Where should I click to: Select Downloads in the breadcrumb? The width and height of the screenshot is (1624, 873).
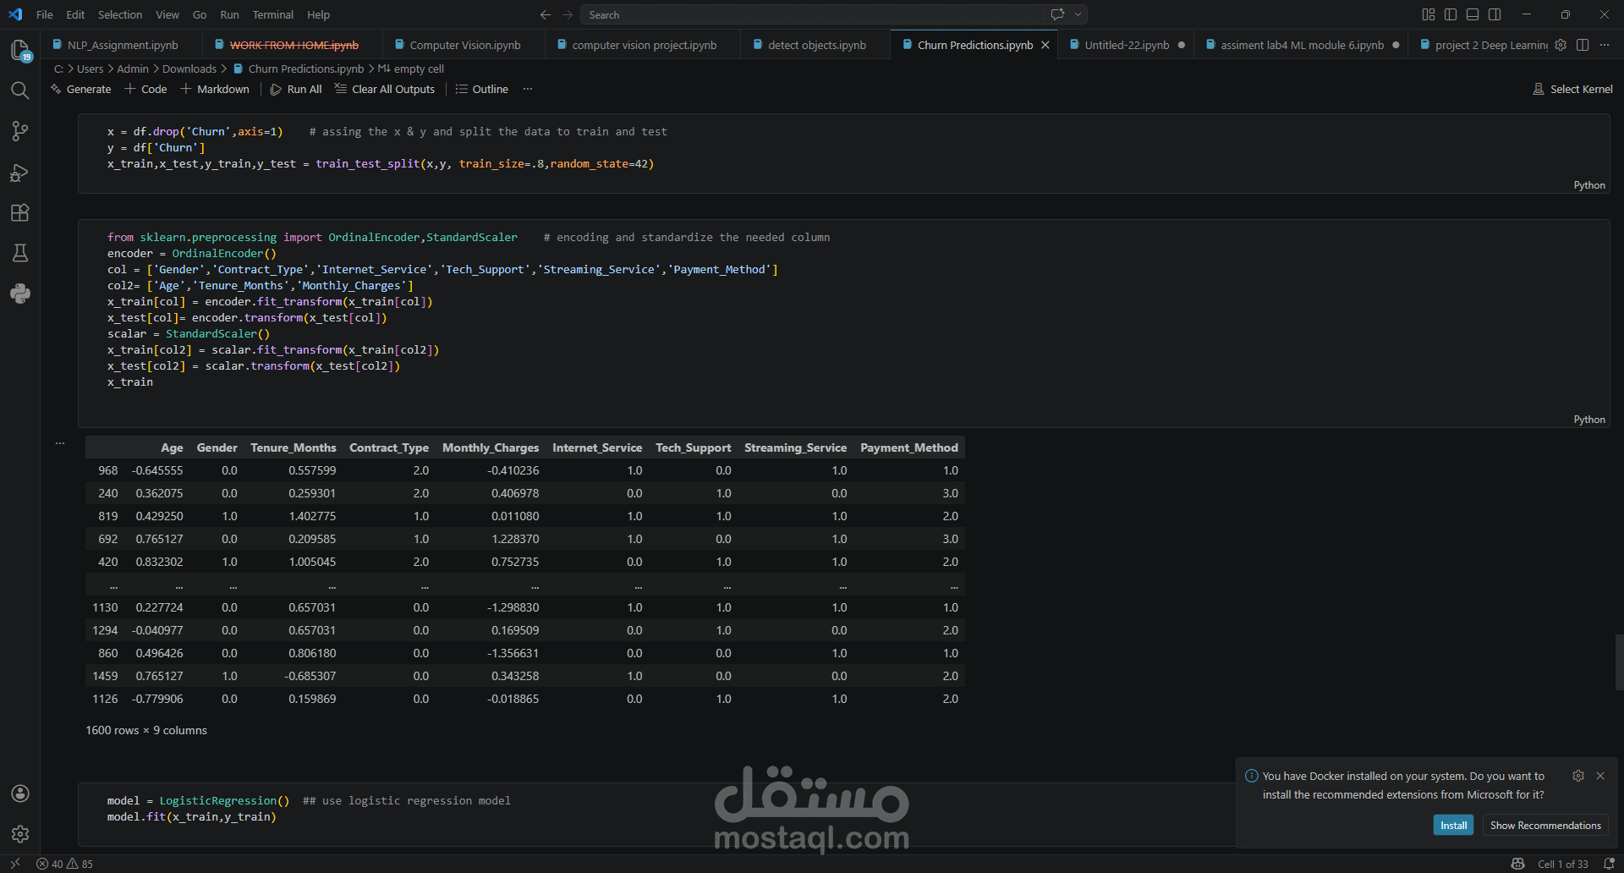coord(189,69)
